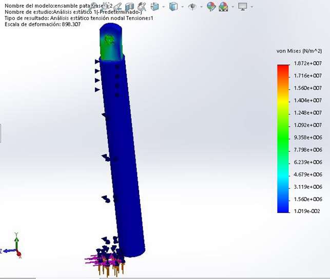Click the green Y axis of the triad
The height and width of the screenshot is (279, 330).
(16, 239)
